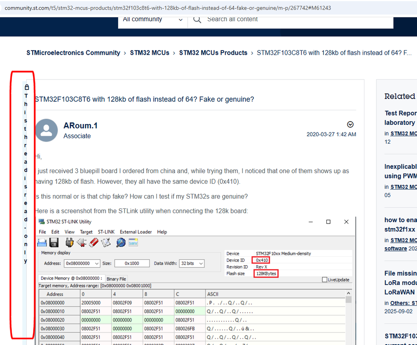Click the search magnifier icon
The height and width of the screenshot is (345, 417).
(x=197, y=20)
